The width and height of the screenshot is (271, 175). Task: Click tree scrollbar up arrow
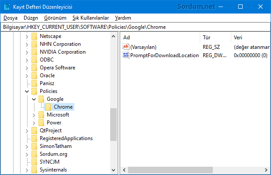[x=113, y=36]
